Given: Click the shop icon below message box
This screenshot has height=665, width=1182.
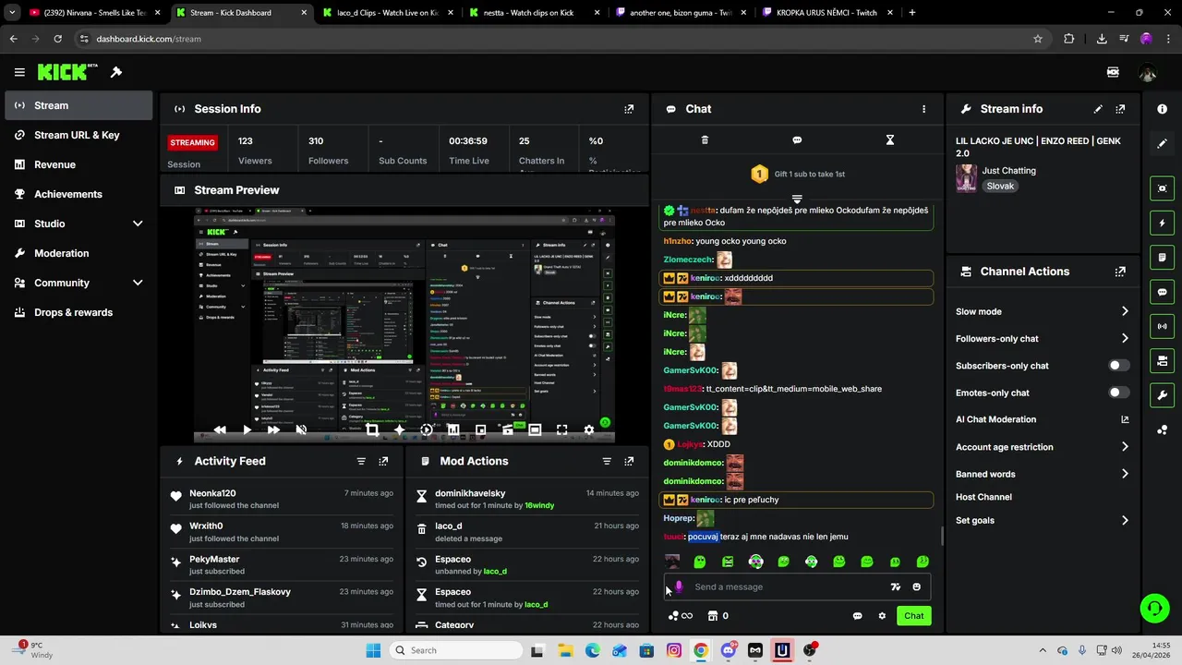Looking at the screenshot, I should [x=713, y=616].
